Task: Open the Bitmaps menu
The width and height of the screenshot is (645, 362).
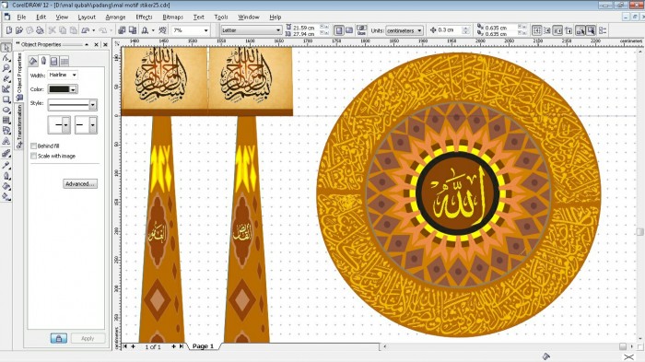Action: 173,17
